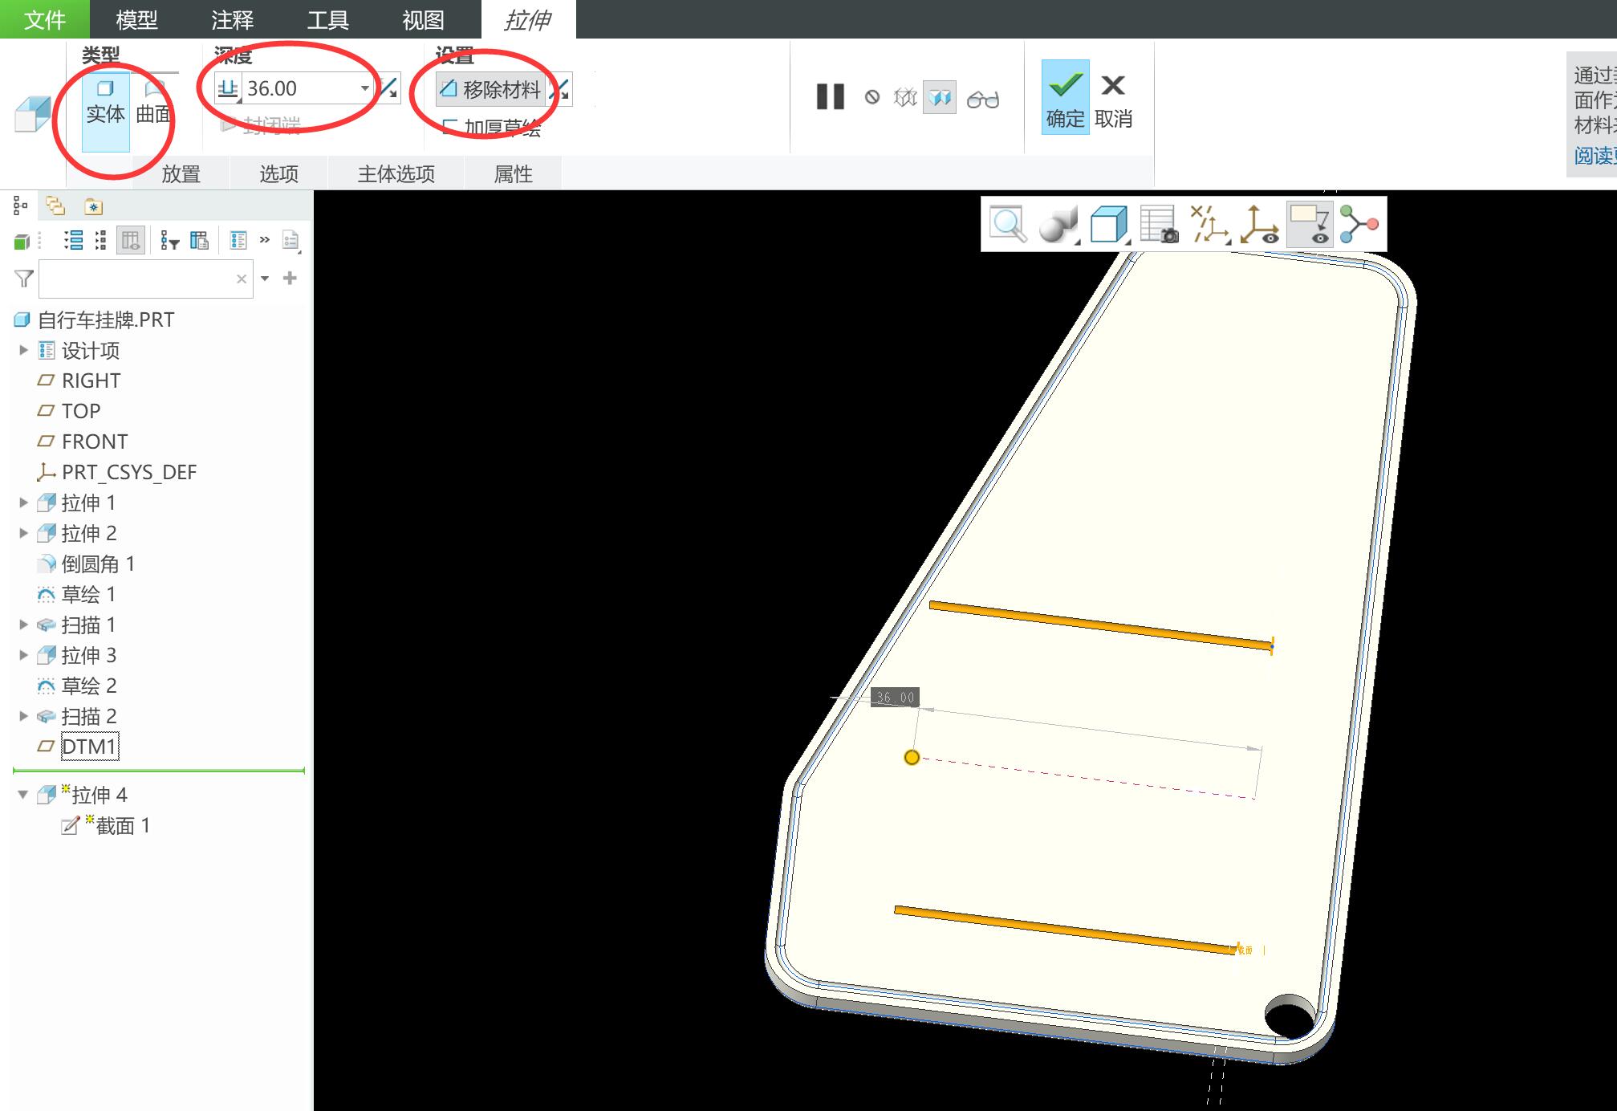The image size is (1617, 1111).
Task: Switch to the 模型 ribbon tab
Action: point(136,19)
